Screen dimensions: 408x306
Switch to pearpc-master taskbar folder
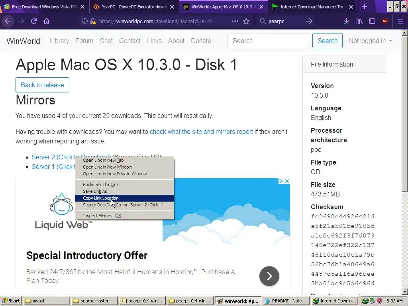94,301
